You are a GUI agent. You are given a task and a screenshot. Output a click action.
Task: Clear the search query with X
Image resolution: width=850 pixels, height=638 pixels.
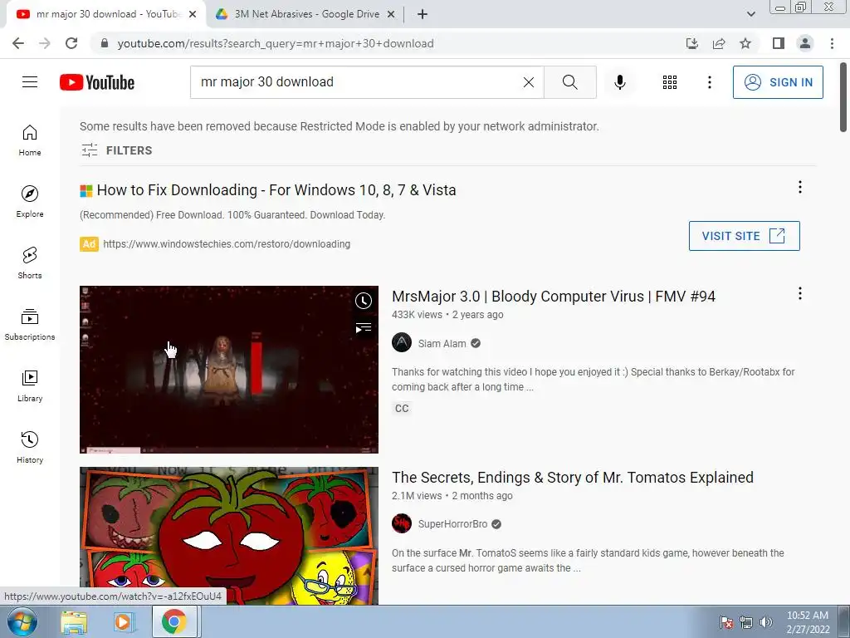(x=529, y=82)
